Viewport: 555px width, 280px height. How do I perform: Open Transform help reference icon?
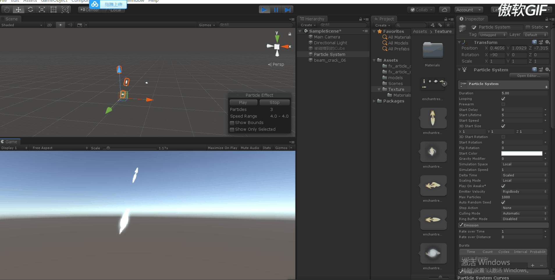pyautogui.click(x=534, y=42)
